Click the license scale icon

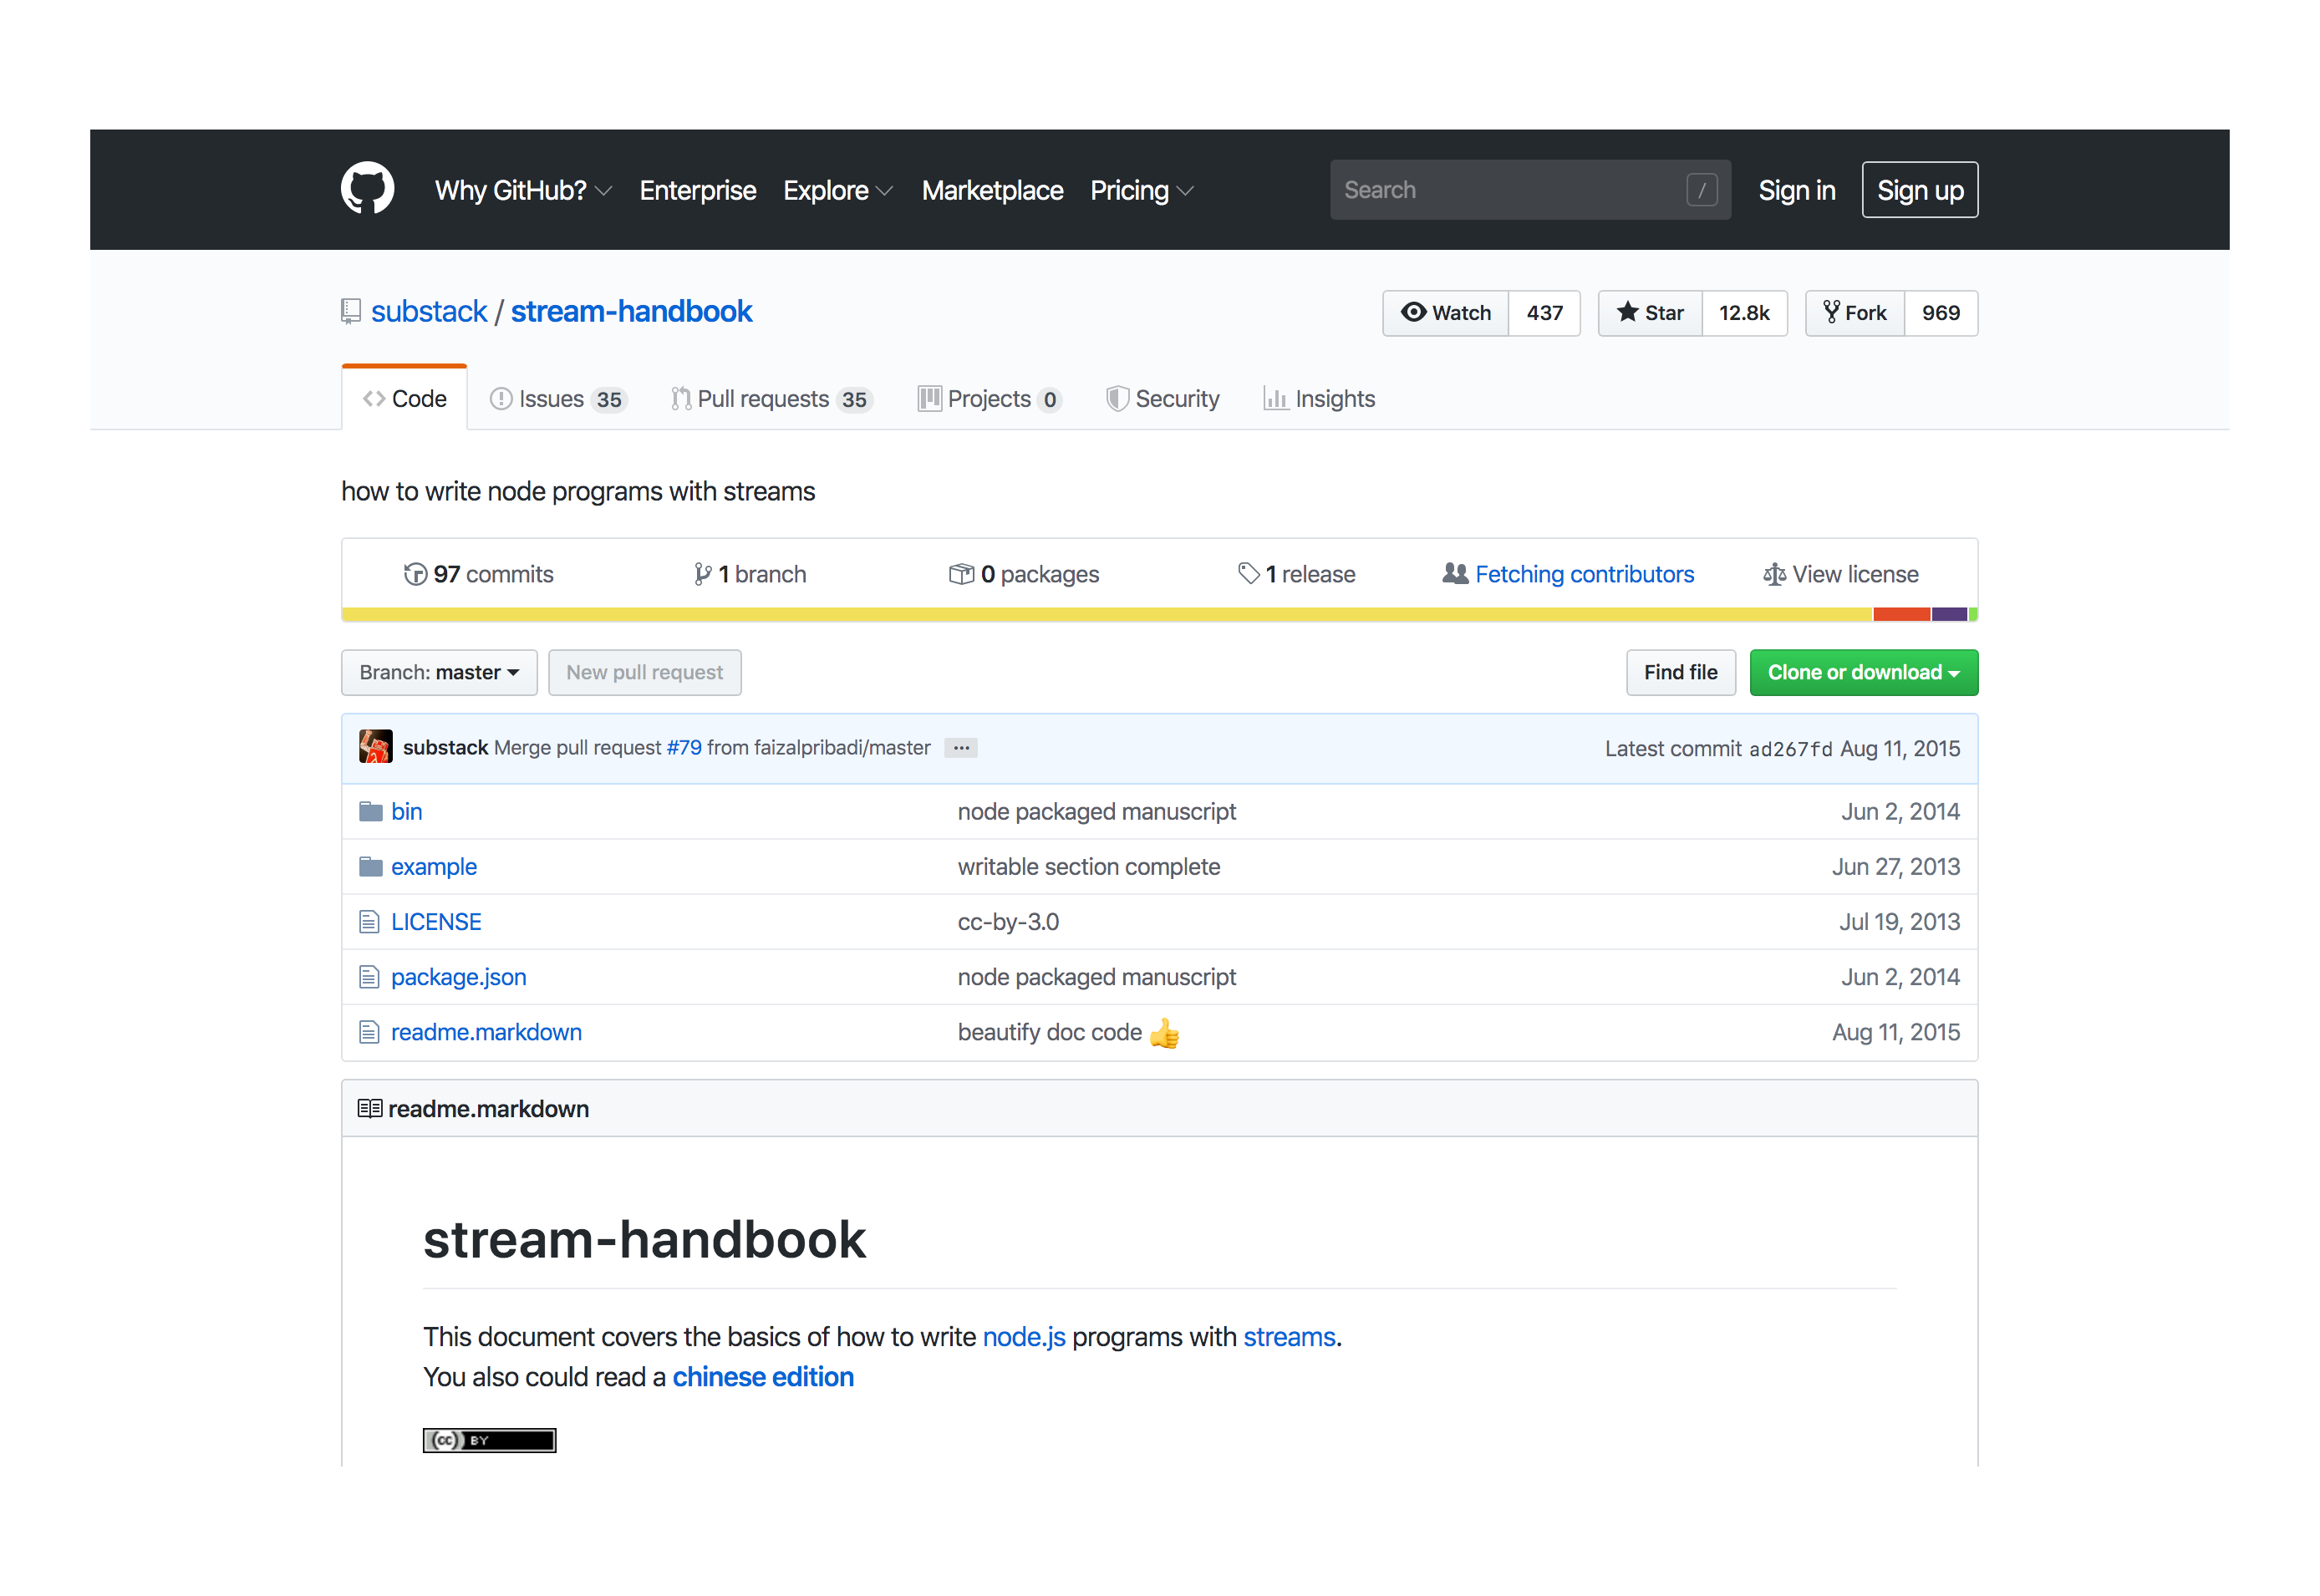(x=1774, y=574)
